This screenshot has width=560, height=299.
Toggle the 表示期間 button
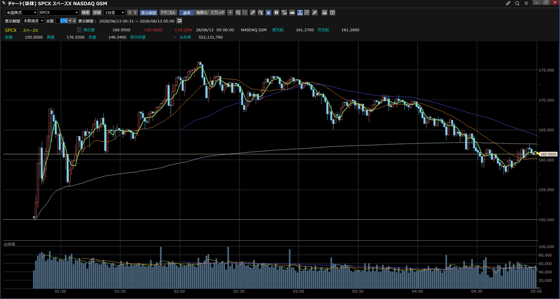148,13
